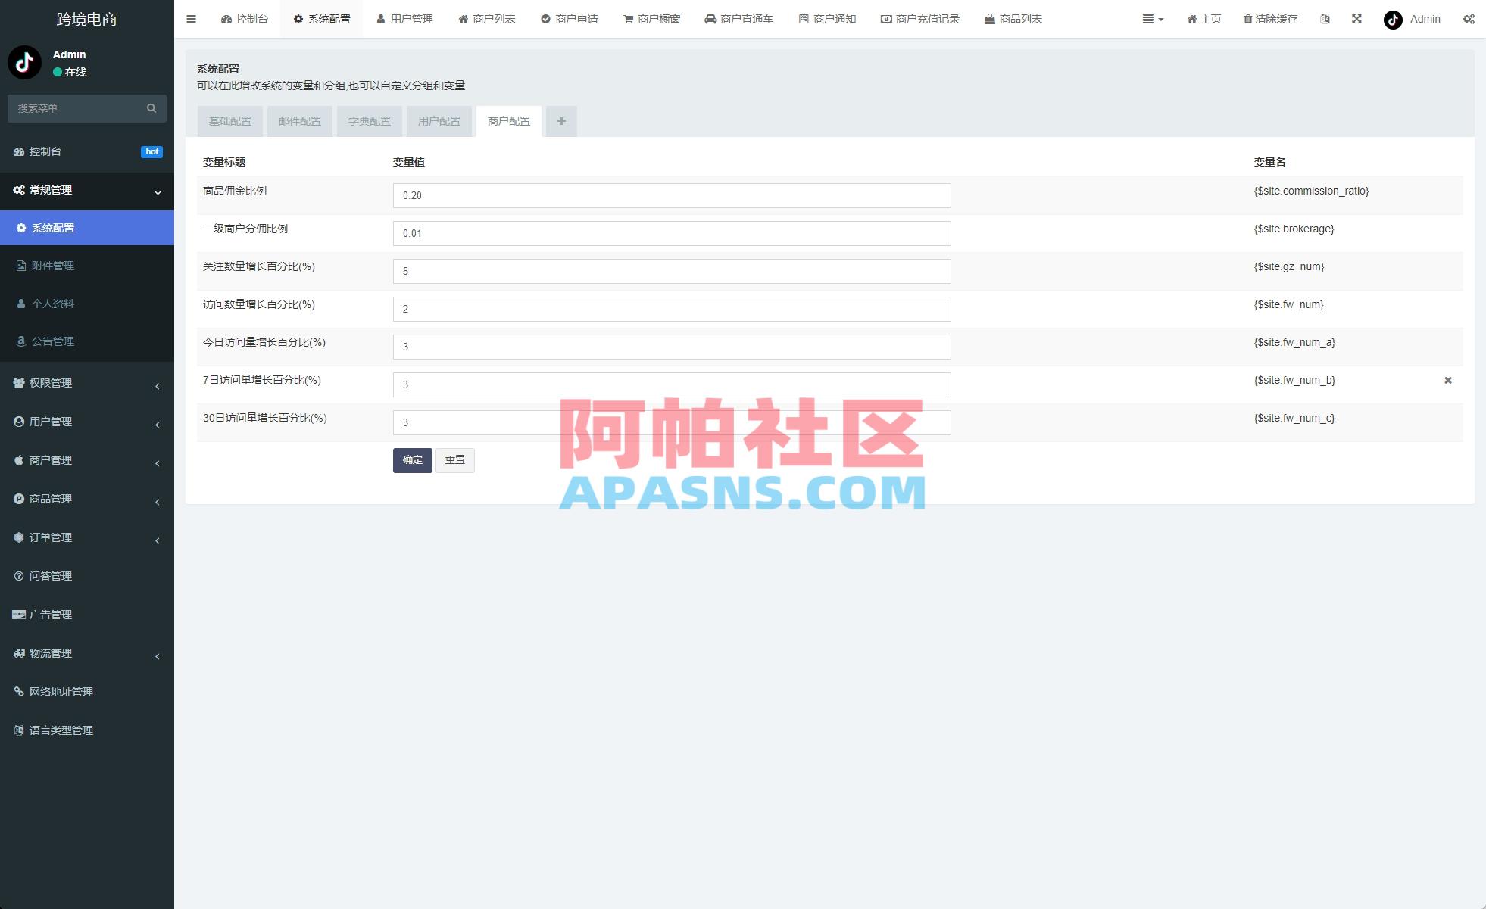1486x909 pixels.
Task: Click the 确定 button to save
Action: click(412, 459)
